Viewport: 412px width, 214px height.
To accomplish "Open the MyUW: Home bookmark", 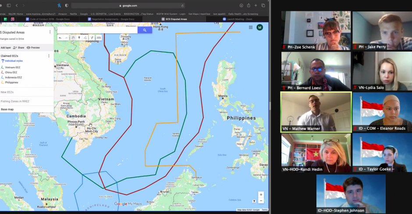I will pos(16,14).
